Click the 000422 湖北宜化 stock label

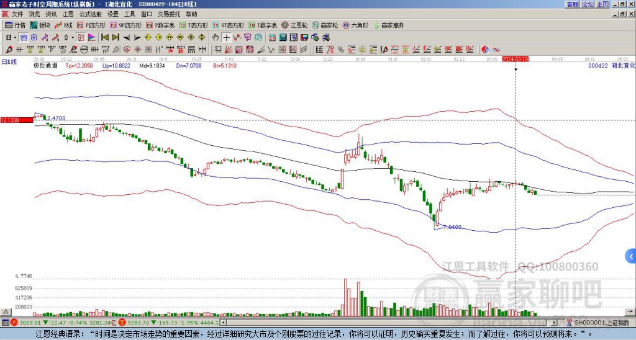[x=612, y=65]
